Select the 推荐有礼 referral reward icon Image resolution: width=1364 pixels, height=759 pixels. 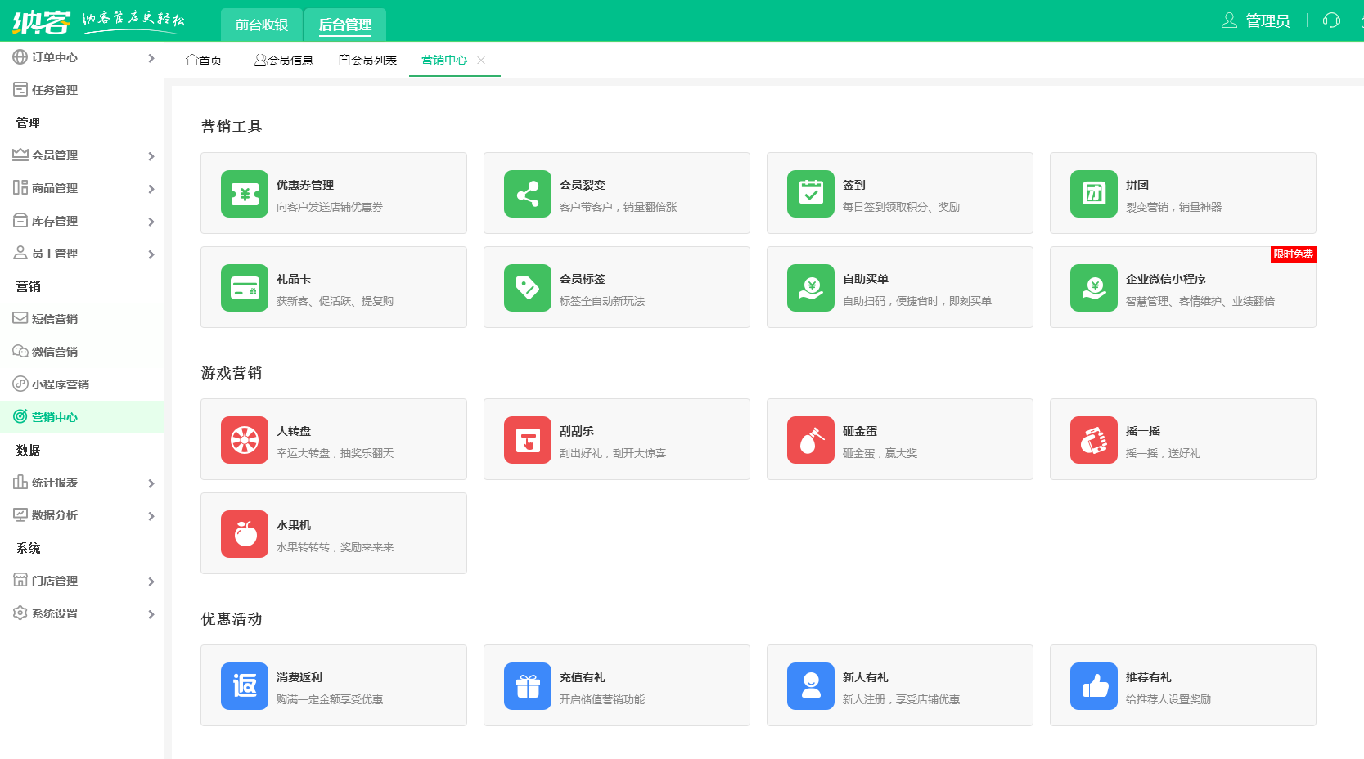(x=1093, y=686)
